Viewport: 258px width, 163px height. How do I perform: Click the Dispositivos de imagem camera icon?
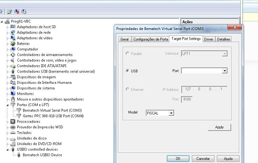pyautogui.click(x=13, y=77)
